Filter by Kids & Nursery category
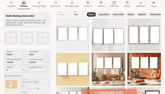This screenshot has height=94, width=165. coord(155,15)
